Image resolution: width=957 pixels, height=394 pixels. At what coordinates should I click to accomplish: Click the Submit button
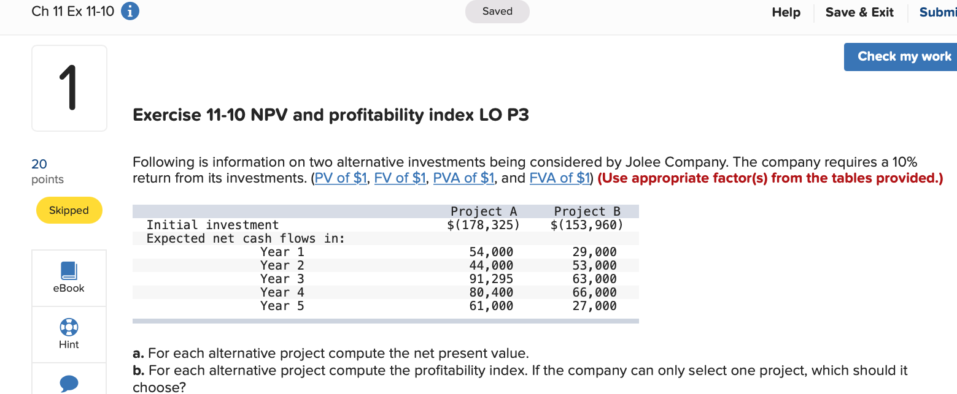[x=938, y=12]
